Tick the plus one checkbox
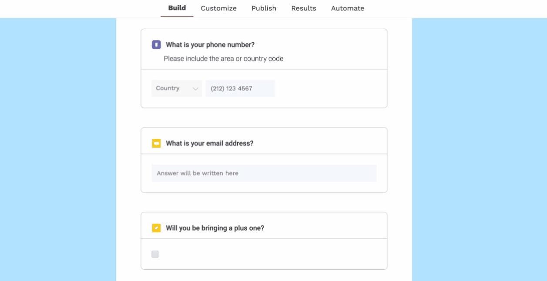The width and height of the screenshot is (547, 281). (x=155, y=254)
